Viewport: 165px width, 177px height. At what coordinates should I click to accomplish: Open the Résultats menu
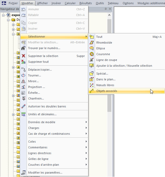[x=86, y=3]
